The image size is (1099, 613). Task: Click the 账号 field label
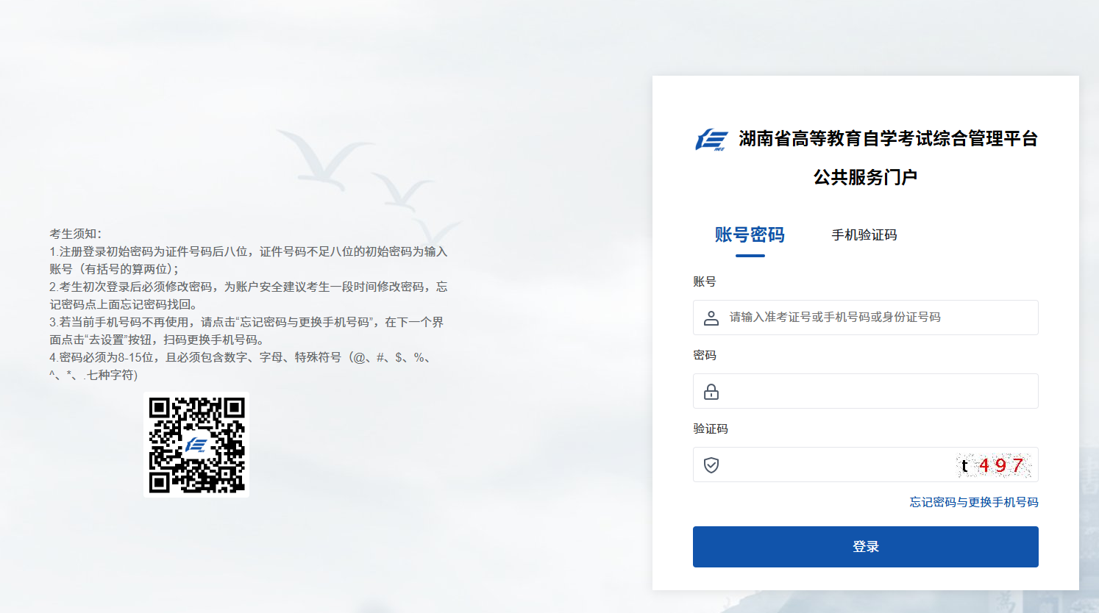(705, 282)
